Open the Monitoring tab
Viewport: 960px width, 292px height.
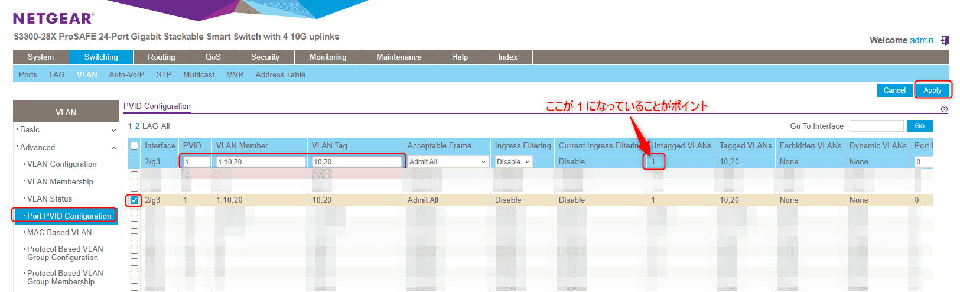pos(328,57)
